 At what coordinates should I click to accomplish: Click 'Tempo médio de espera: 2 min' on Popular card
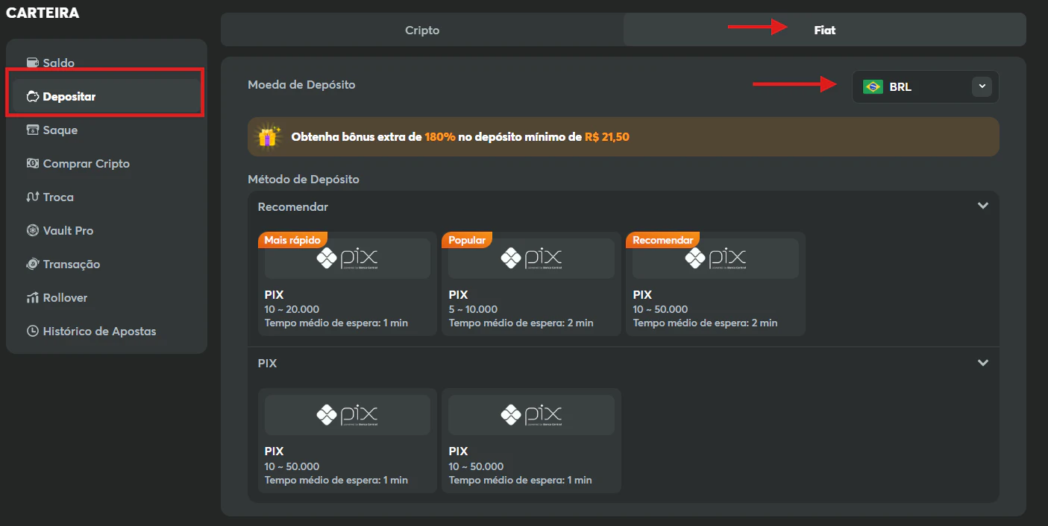click(521, 323)
